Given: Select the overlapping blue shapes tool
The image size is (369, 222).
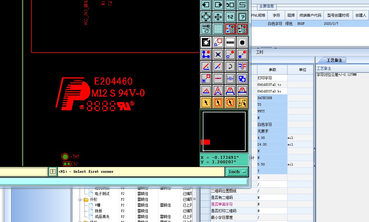Looking at the screenshot, I should (242, 79).
